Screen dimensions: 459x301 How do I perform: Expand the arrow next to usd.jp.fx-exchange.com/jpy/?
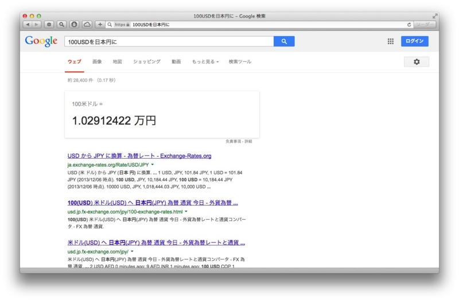[132, 251]
